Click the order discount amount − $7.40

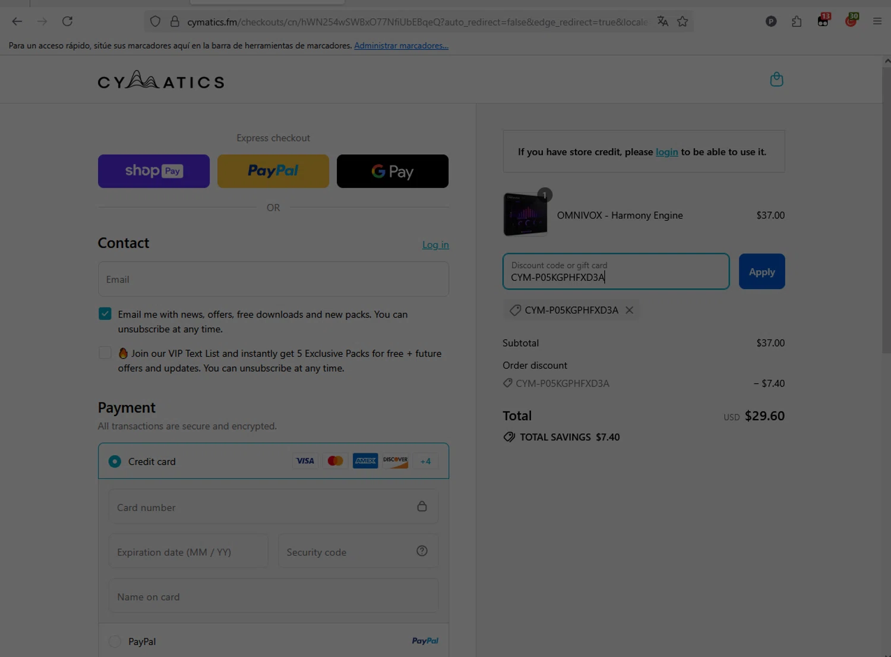769,383
